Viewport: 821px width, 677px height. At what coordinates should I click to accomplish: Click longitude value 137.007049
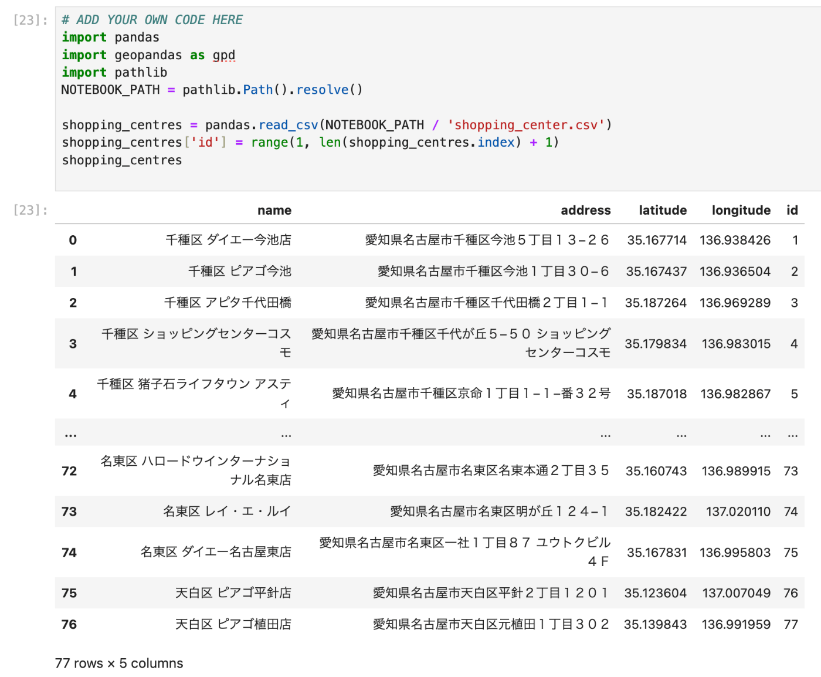point(737,593)
